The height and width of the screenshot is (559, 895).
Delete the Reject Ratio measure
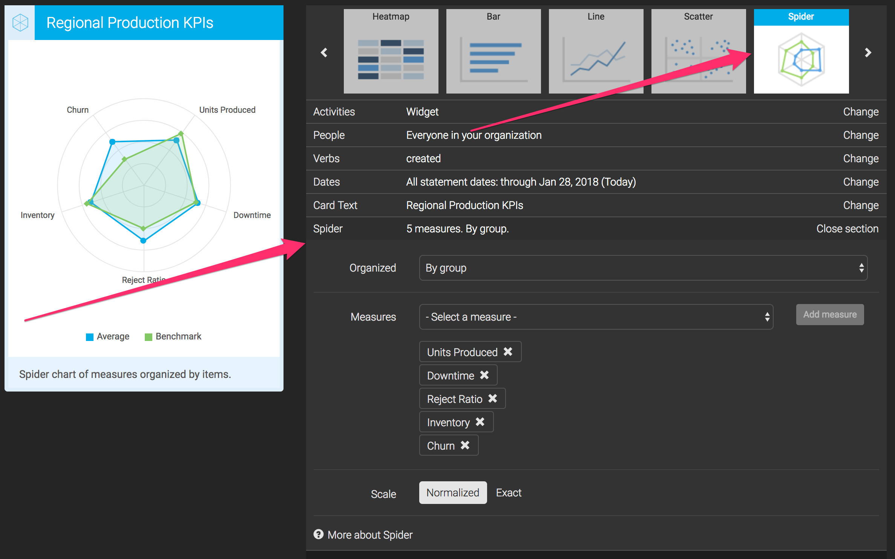click(492, 398)
